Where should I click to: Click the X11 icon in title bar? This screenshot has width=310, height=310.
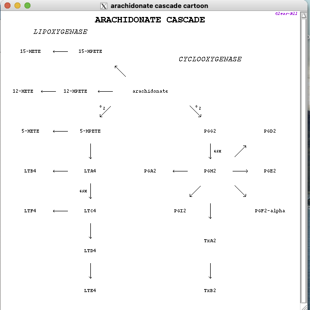(104, 5)
